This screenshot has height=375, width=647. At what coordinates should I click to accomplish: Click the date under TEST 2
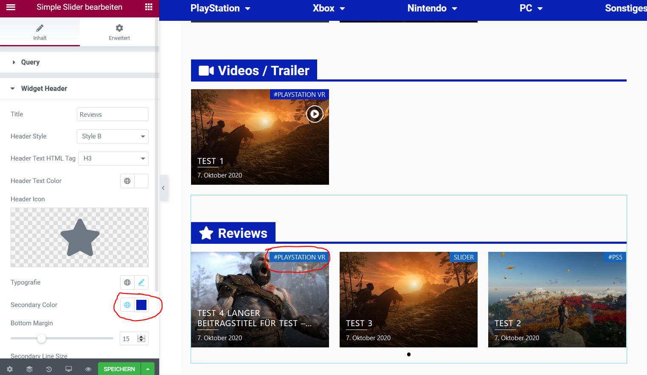point(517,338)
